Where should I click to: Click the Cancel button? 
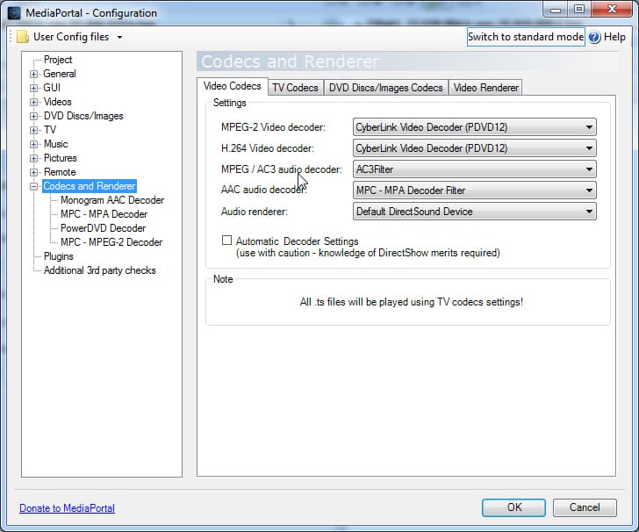[585, 507]
